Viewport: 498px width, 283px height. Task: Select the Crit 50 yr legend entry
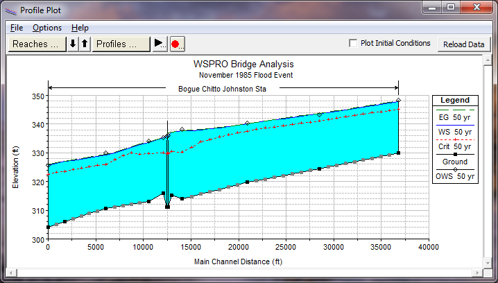[456, 146]
